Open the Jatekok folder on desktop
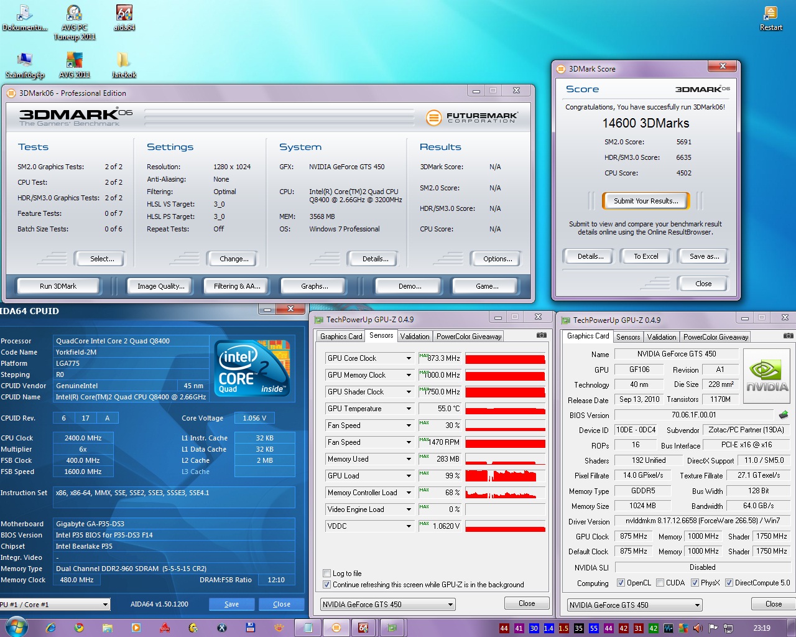Screen dimensions: 796x637 click(124, 65)
